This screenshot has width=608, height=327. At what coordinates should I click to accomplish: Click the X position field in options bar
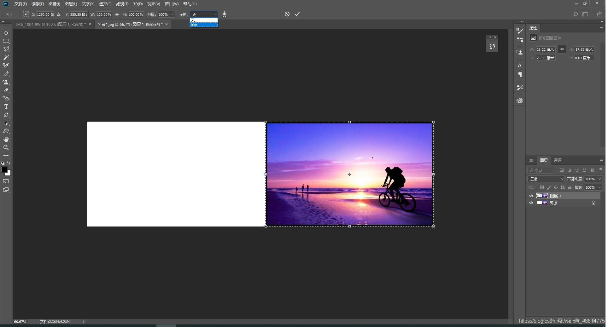[45, 14]
